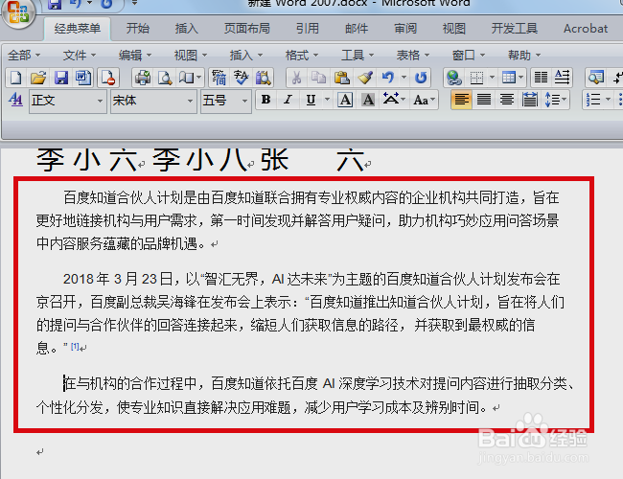Open the 文件 menu

pos(80,56)
